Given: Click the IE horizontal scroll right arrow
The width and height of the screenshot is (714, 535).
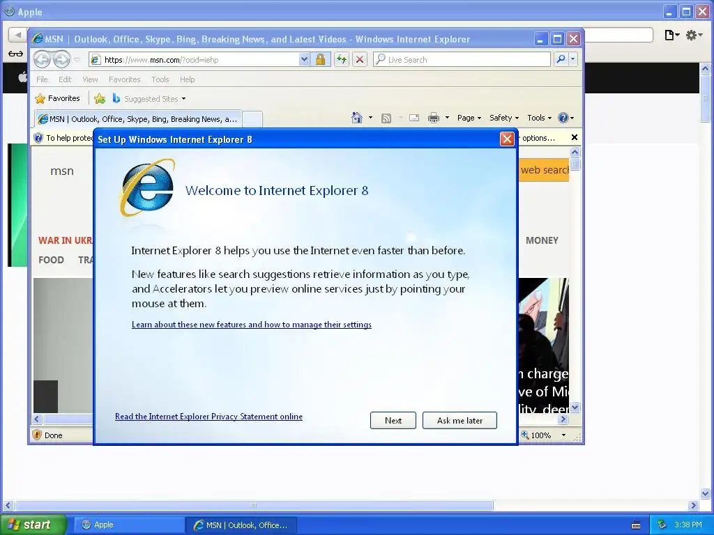Looking at the screenshot, I should point(563,419).
